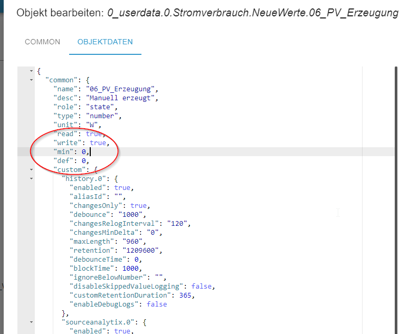
Task: Click the "type": "number" line
Action: pos(88,116)
